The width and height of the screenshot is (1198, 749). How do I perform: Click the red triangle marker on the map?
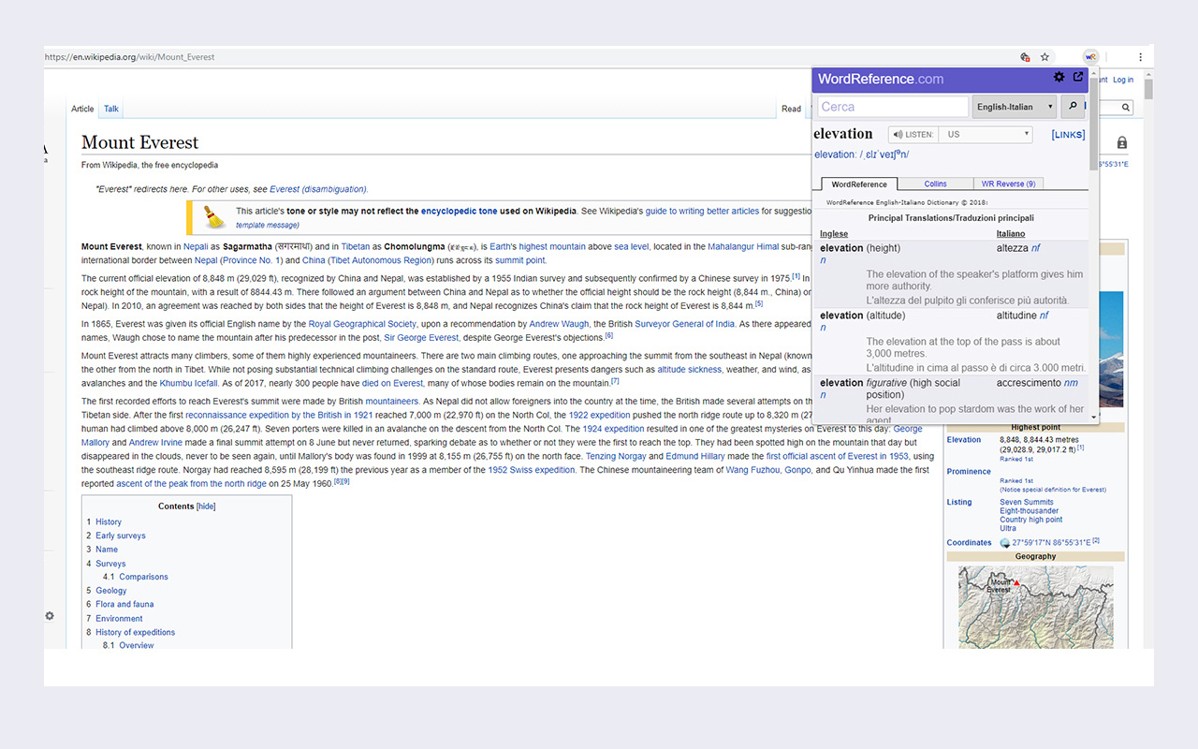point(1015,583)
